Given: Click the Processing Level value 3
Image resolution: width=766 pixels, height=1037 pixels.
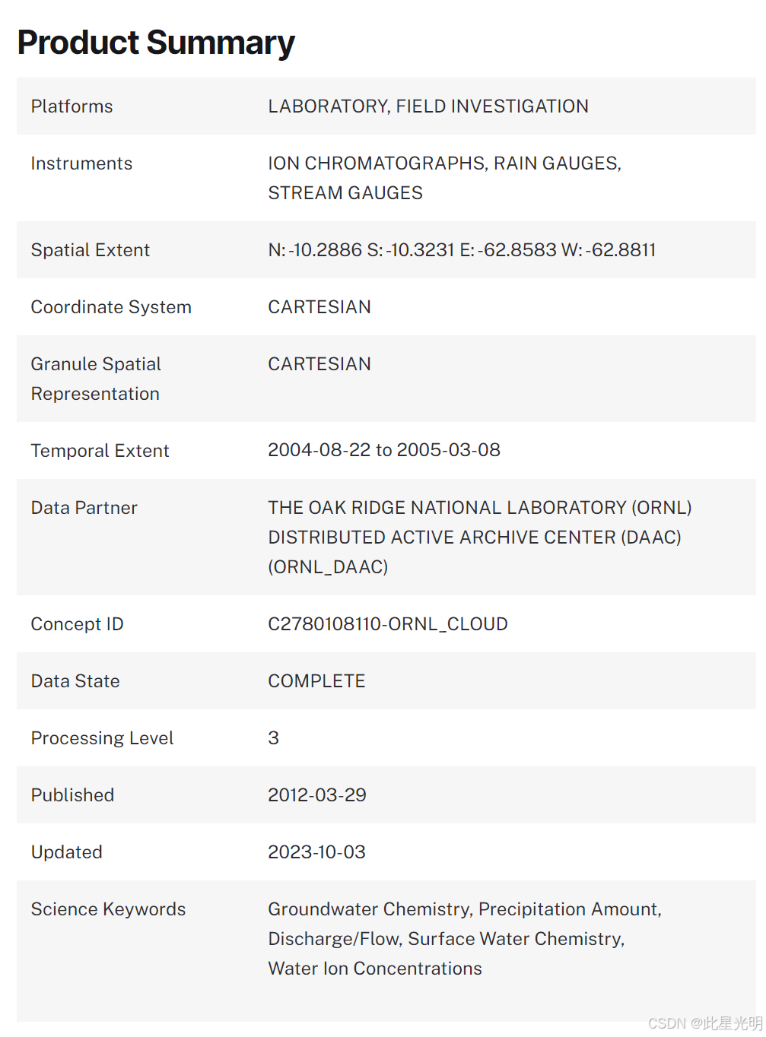Looking at the screenshot, I should [x=273, y=738].
